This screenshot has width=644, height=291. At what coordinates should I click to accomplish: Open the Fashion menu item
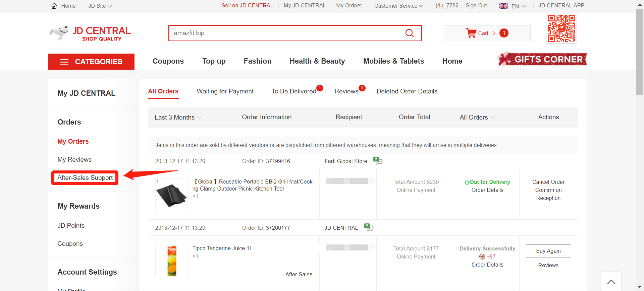(258, 61)
